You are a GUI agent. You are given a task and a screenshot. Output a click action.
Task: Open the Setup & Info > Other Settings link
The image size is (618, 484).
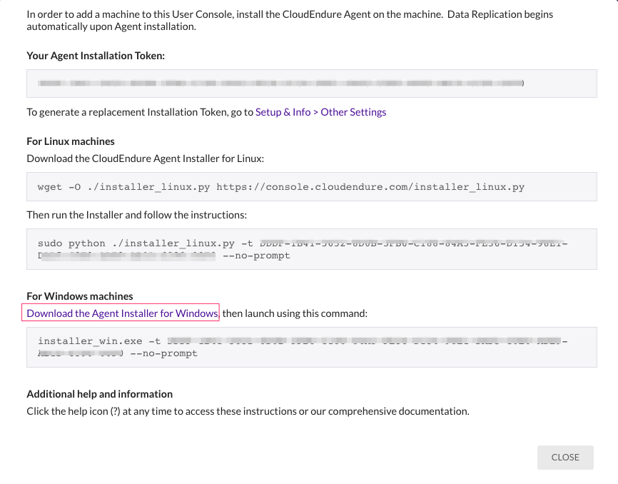click(x=320, y=112)
